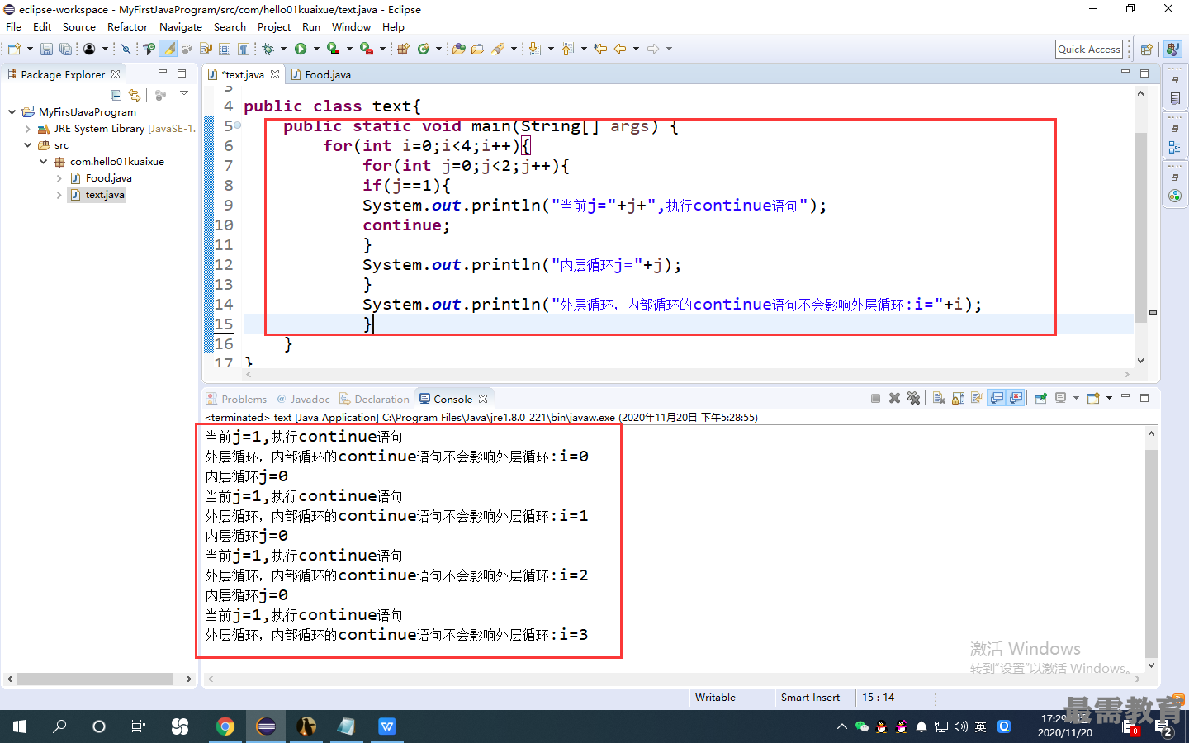The height and width of the screenshot is (743, 1189).
Task: Click Pin Console icon
Action: click(x=1040, y=398)
